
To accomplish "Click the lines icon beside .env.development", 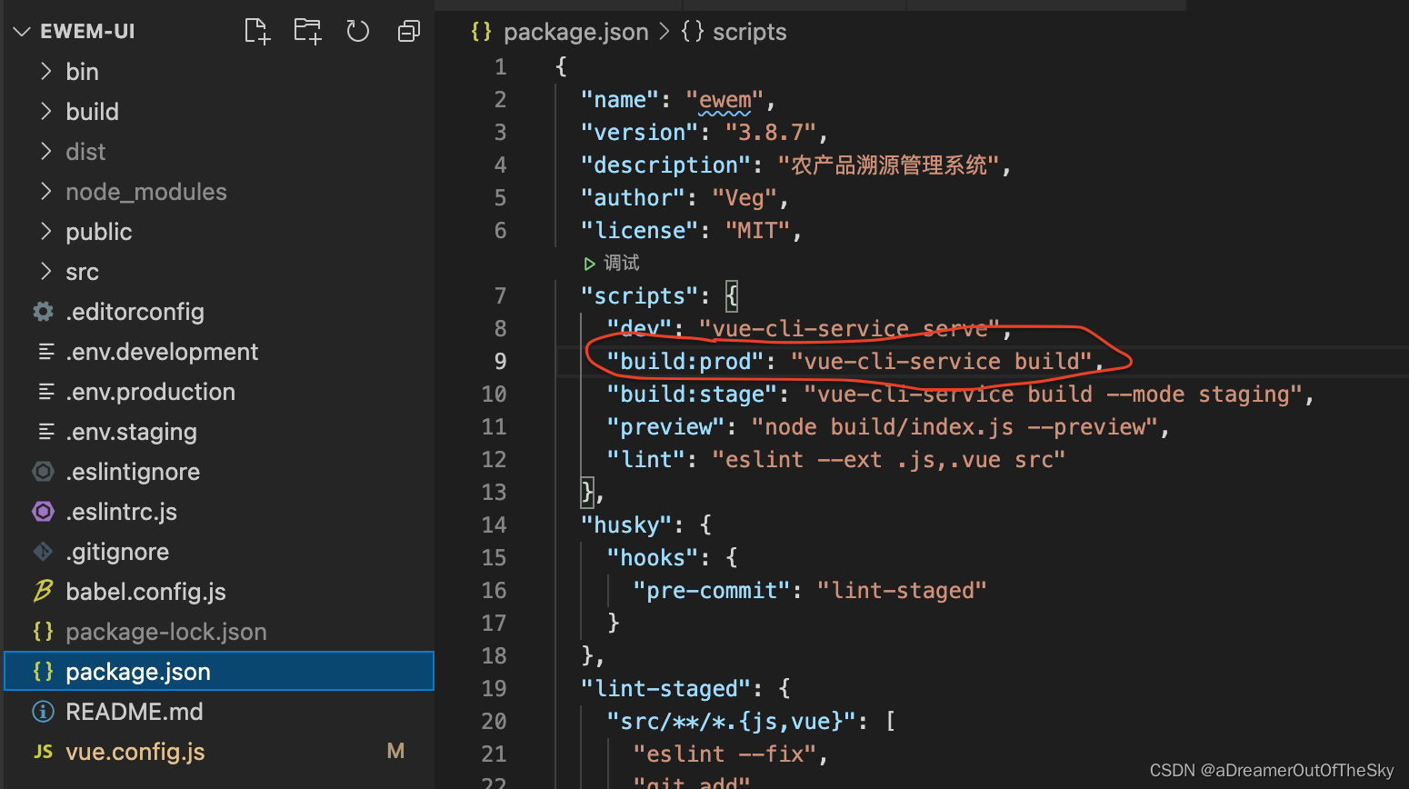I will click(x=45, y=352).
